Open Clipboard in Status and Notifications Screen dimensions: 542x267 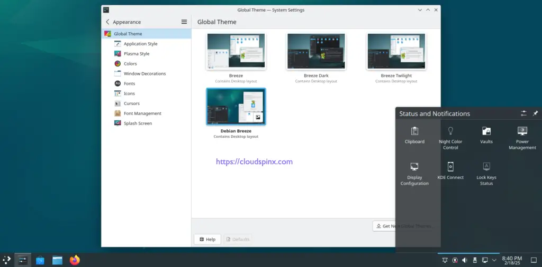414,136
